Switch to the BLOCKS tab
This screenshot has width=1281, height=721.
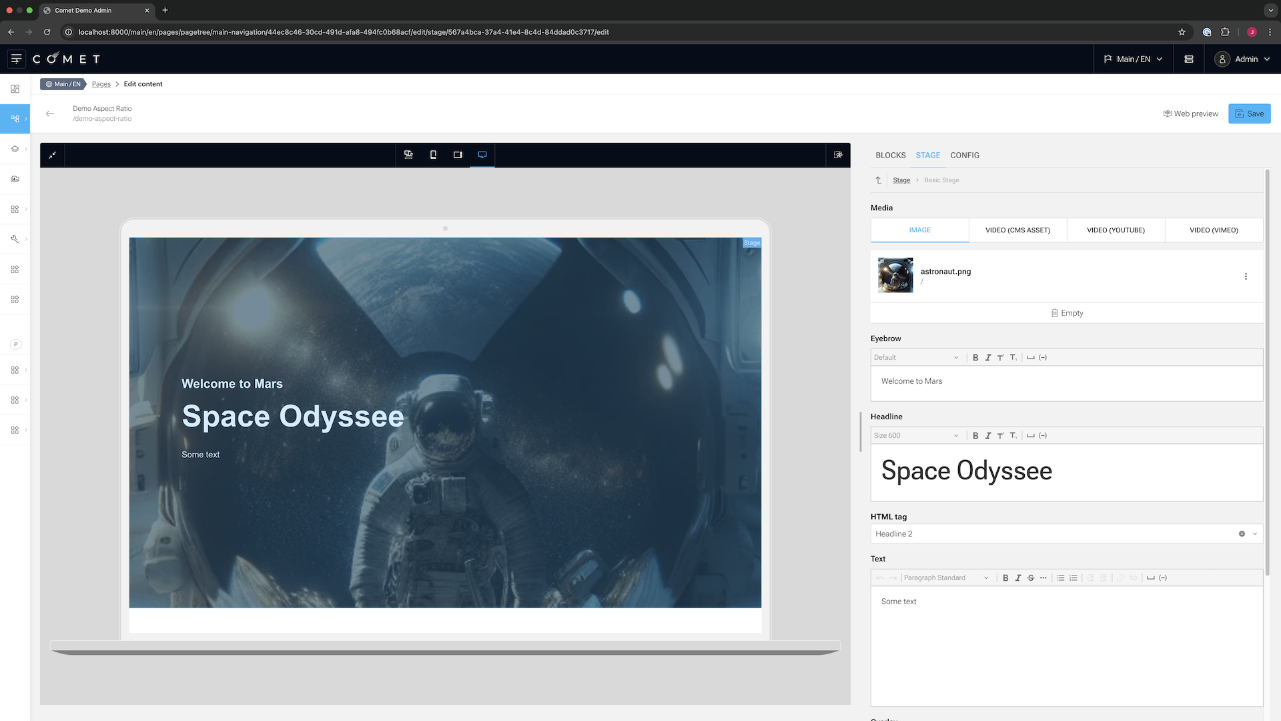tap(890, 156)
